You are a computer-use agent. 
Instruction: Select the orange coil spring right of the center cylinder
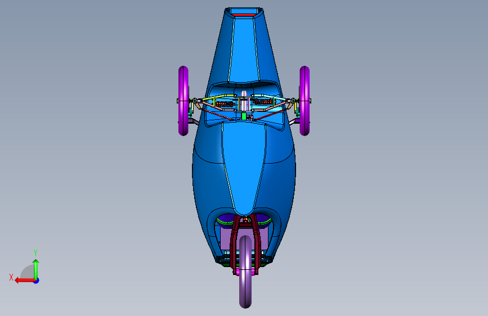point(263,102)
